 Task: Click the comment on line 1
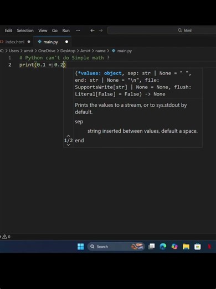pos(64,58)
